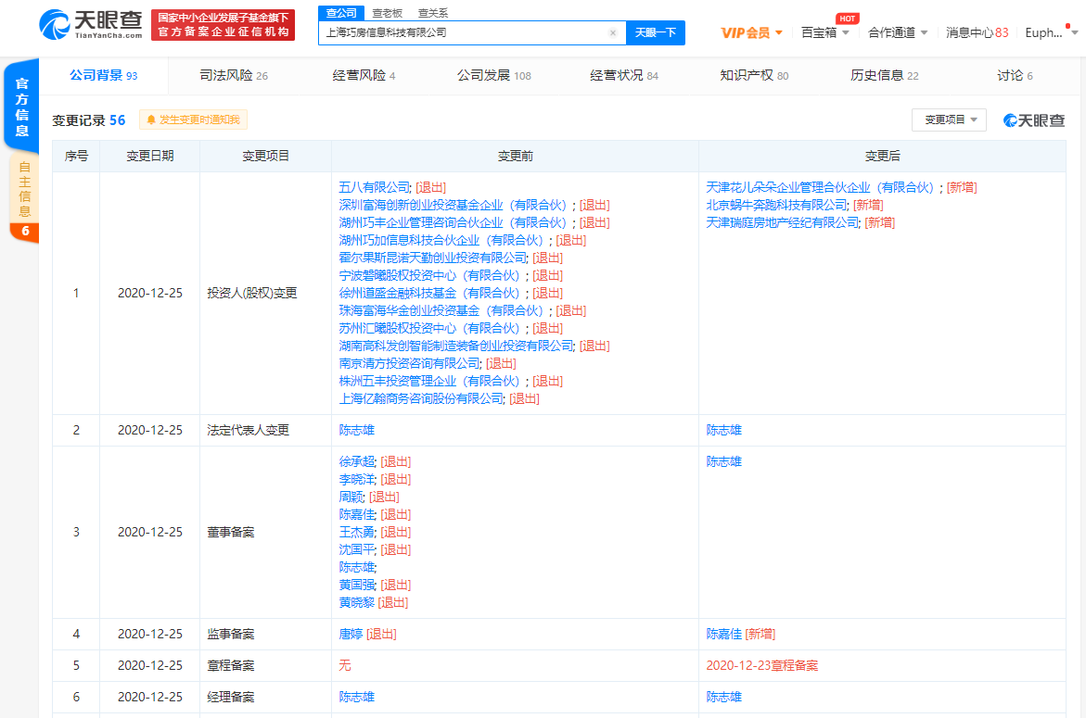
Task: Open 王杰勇 director profile link
Action: pos(357,532)
